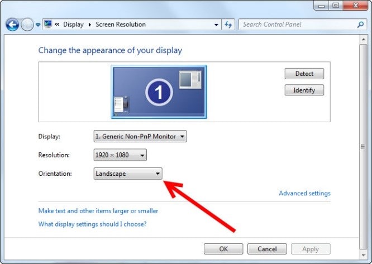This screenshot has width=372, height=264.
Task: Open Make text and other items larger link
Action: pyautogui.click(x=98, y=211)
